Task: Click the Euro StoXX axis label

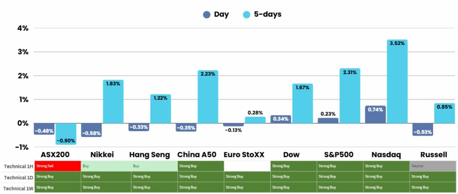Action: 244,155
